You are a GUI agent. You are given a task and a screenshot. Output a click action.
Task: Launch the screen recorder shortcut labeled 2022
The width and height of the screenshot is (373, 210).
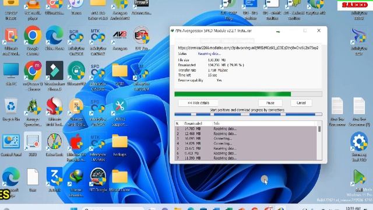pyautogui.click(x=33, y=141)
